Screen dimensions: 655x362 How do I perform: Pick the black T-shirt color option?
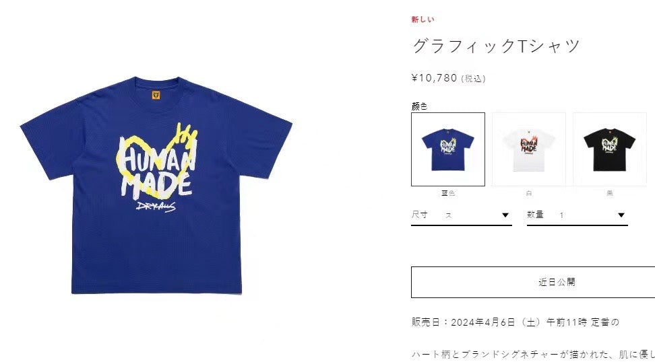click(x=609, y=149)
